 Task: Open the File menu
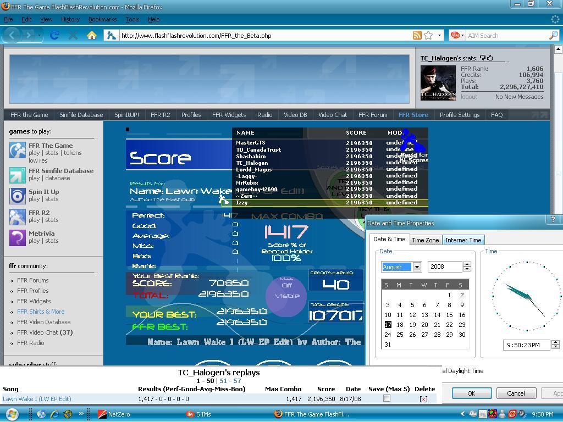tap(8, 19)
